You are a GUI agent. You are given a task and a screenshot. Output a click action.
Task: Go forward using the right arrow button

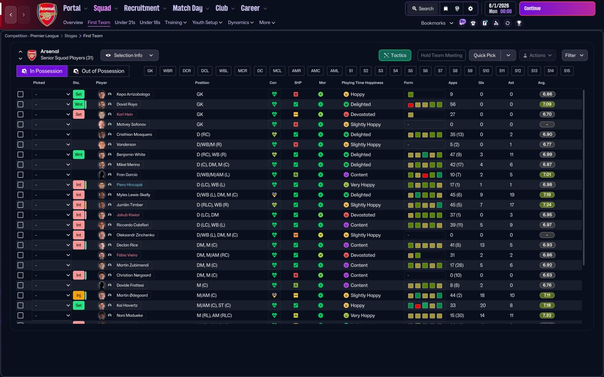(24, 15)
